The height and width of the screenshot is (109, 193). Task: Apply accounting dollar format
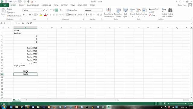pos(87,15)
